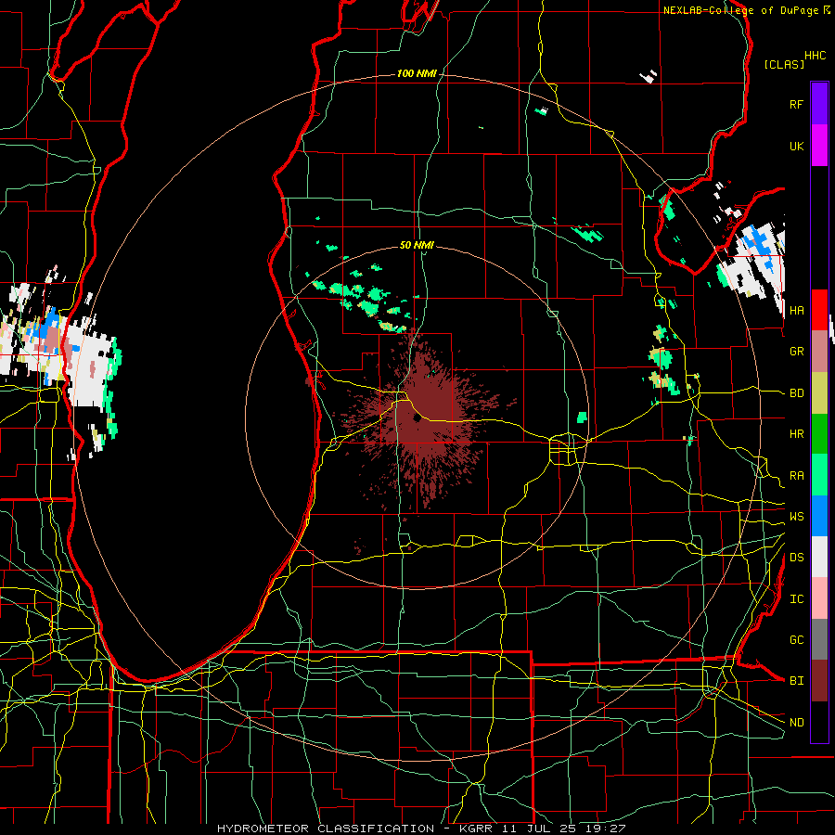Pick the light green RA rain swatch
Viewport: 835px width, 835px height.
[x=819, y=475]
